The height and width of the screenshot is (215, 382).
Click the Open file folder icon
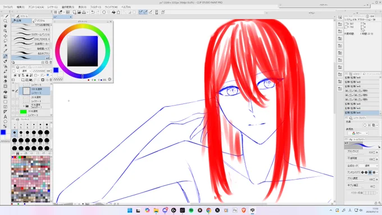79,12
